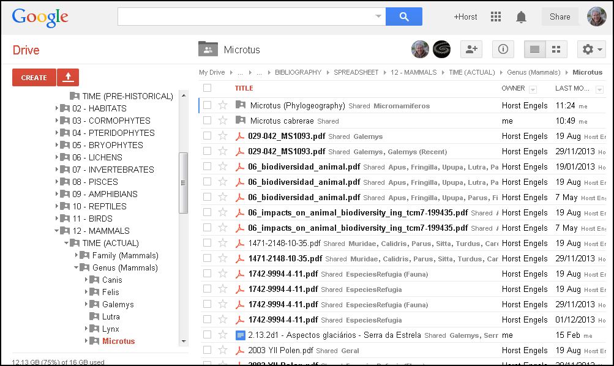Go to My Drive breadcrumb

(x=212, y=72)
